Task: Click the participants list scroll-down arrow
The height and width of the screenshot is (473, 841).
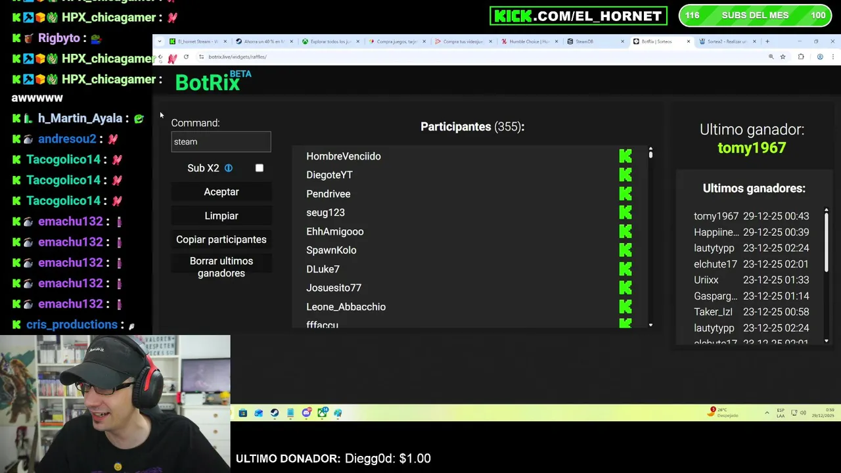Action: 650,325
